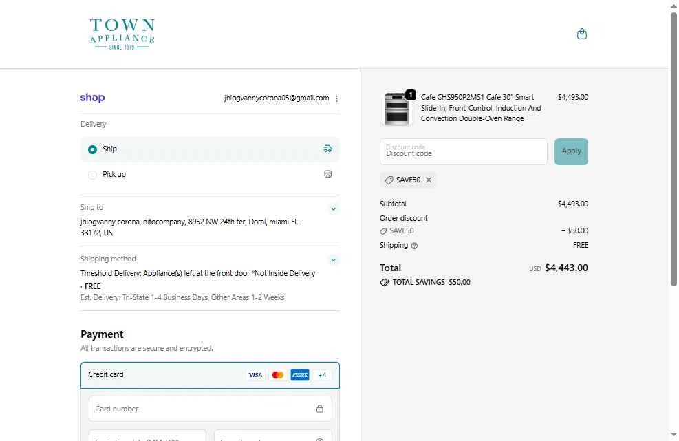The height and width of the screenshot is (441, 679).
Task: Click the total savings tag icon
Action: click(384, 283)
